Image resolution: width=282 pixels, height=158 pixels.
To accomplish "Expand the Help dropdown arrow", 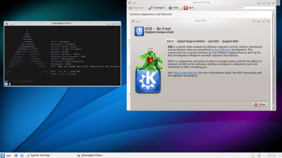I will click(181, 9).
